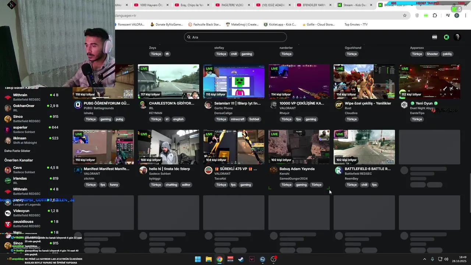Viewport: 471px width, 265px height.
Task: Open the Top Emotes - 7TV bookmark
Action: tap(356, 25)
